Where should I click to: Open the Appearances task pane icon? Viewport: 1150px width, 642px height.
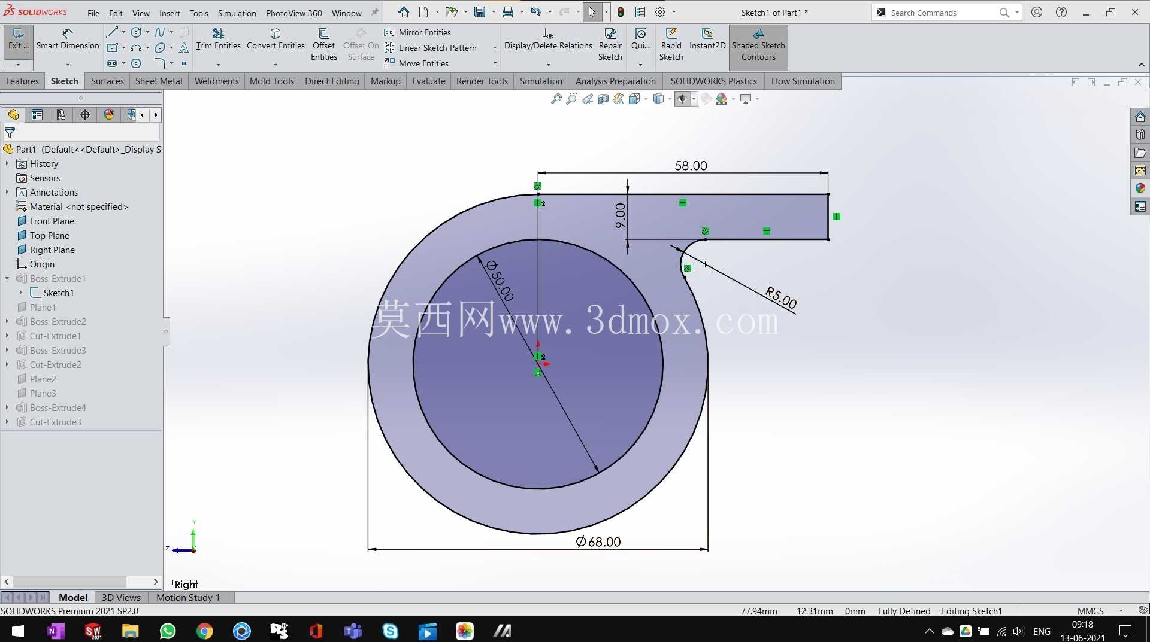pyautogui.click(x=1140, y=188)
